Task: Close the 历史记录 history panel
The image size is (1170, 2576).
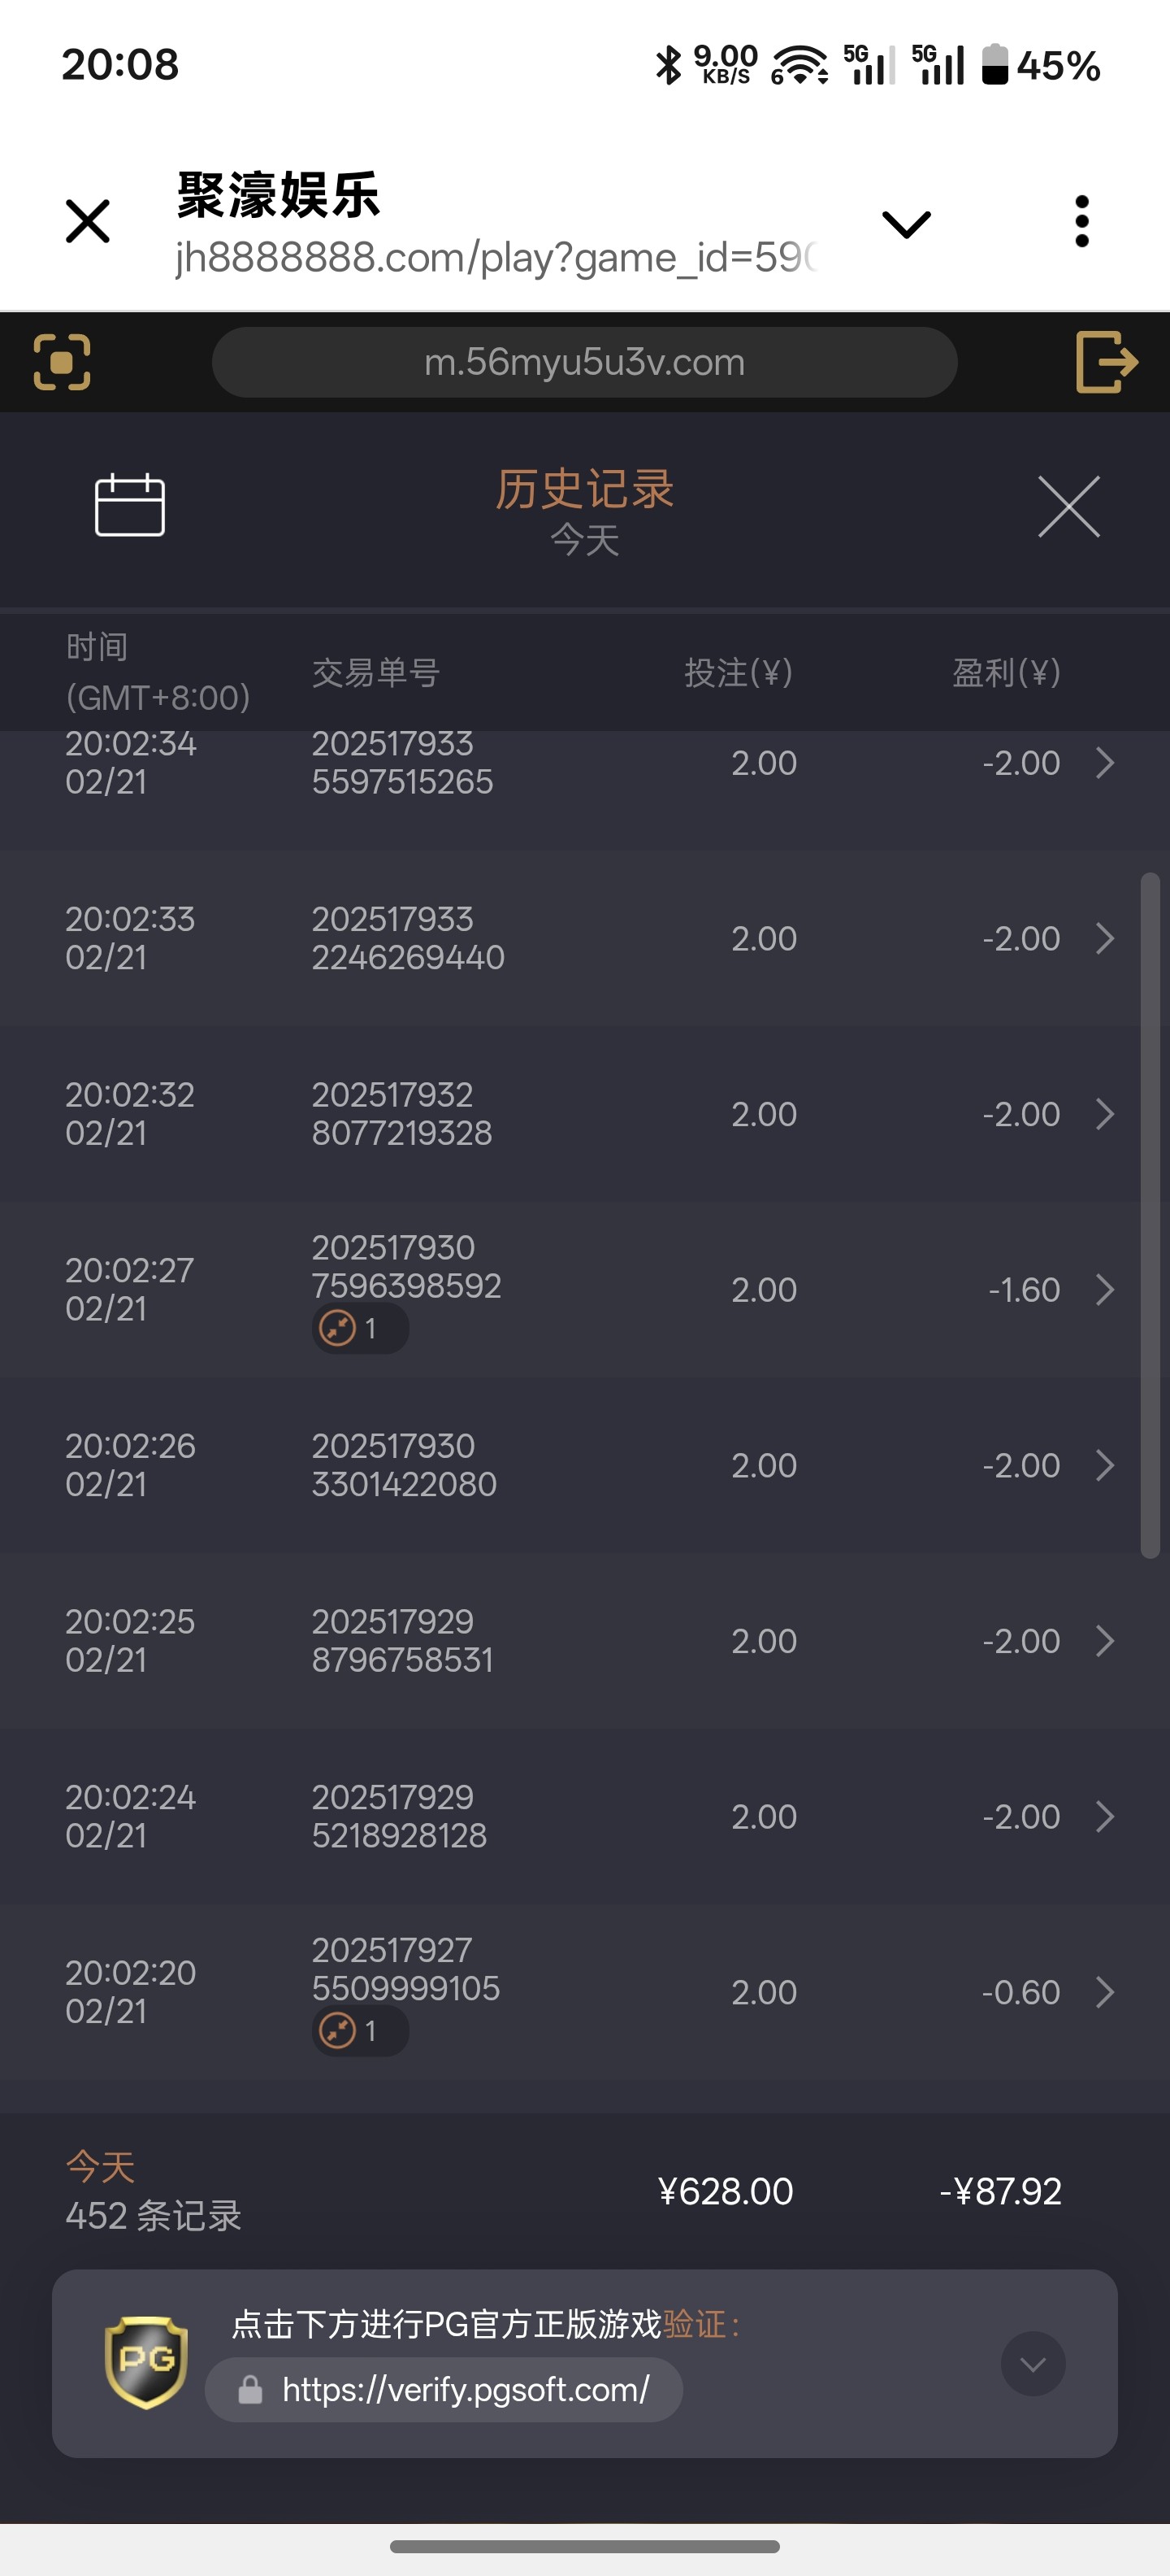Action: (x=1068, y=507)
